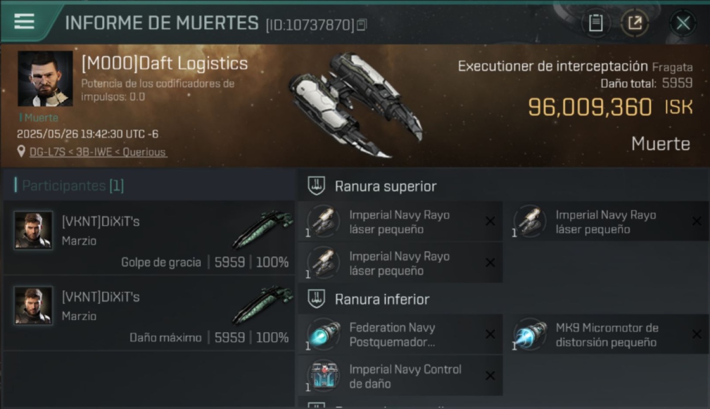Copy the kill report ID

[x=362, y=25]
